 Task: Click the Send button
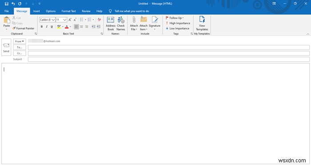click(x=6, y=48)
